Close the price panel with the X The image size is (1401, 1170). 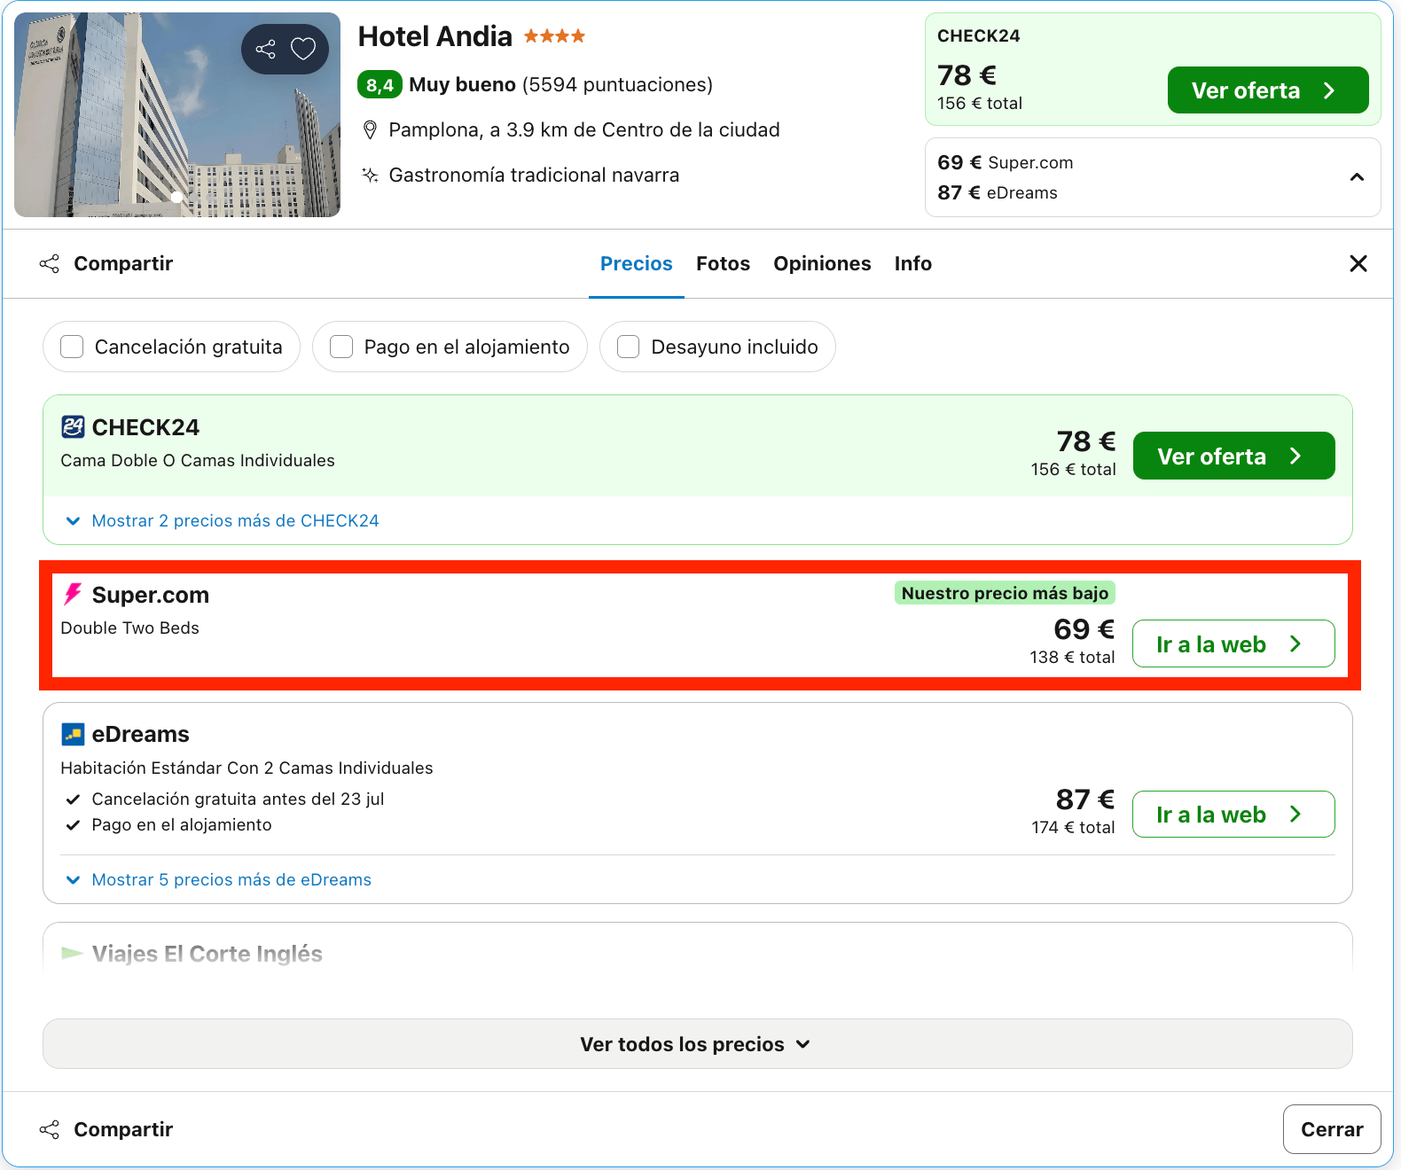click(1358, 263)
